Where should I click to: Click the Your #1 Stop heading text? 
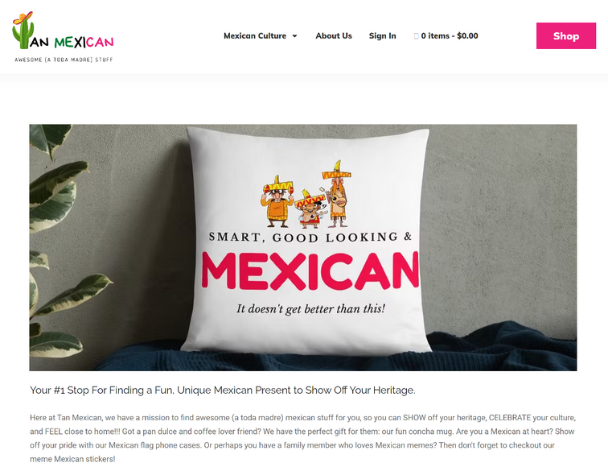point(223,391)
